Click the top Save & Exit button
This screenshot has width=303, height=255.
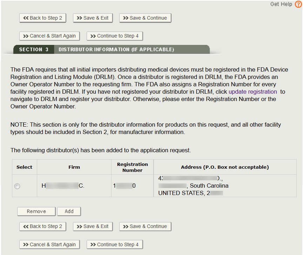(x=93, y=18)
